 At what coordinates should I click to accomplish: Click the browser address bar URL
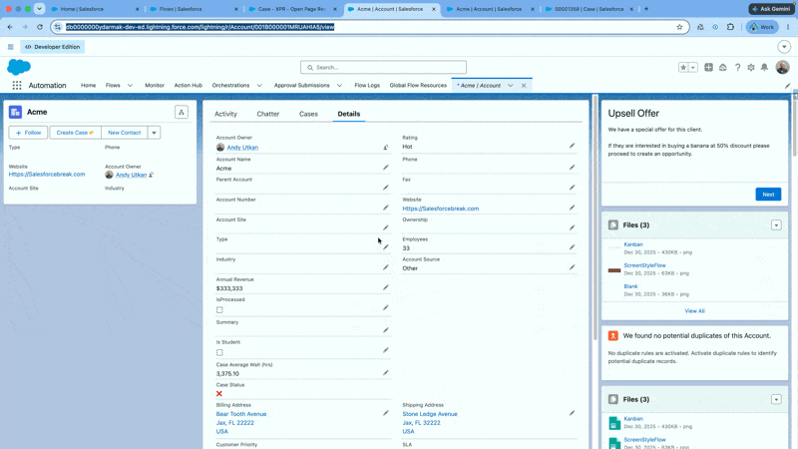(199, 27)
